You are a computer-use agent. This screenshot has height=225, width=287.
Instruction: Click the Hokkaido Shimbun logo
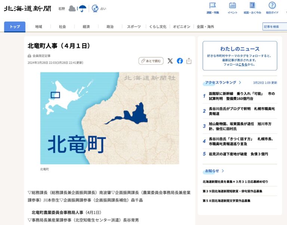pyautogui.click(x=27, y=9)
